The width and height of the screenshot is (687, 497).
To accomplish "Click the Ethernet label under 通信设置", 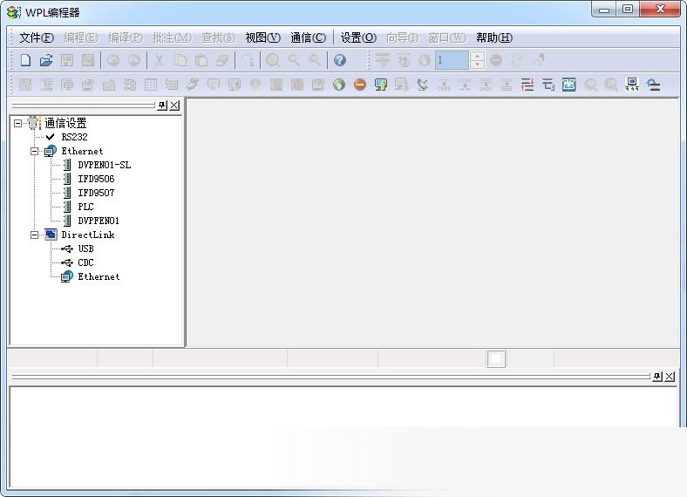I will [x=82, y=151].
